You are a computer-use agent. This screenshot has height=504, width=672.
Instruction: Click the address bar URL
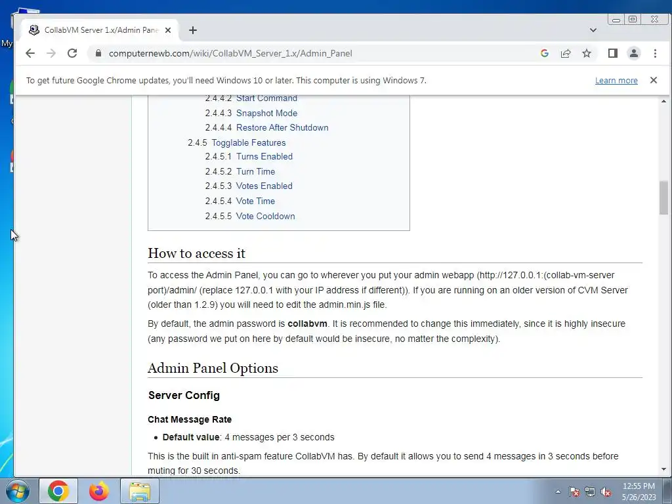pyautogui.click(x=230, y=53)
